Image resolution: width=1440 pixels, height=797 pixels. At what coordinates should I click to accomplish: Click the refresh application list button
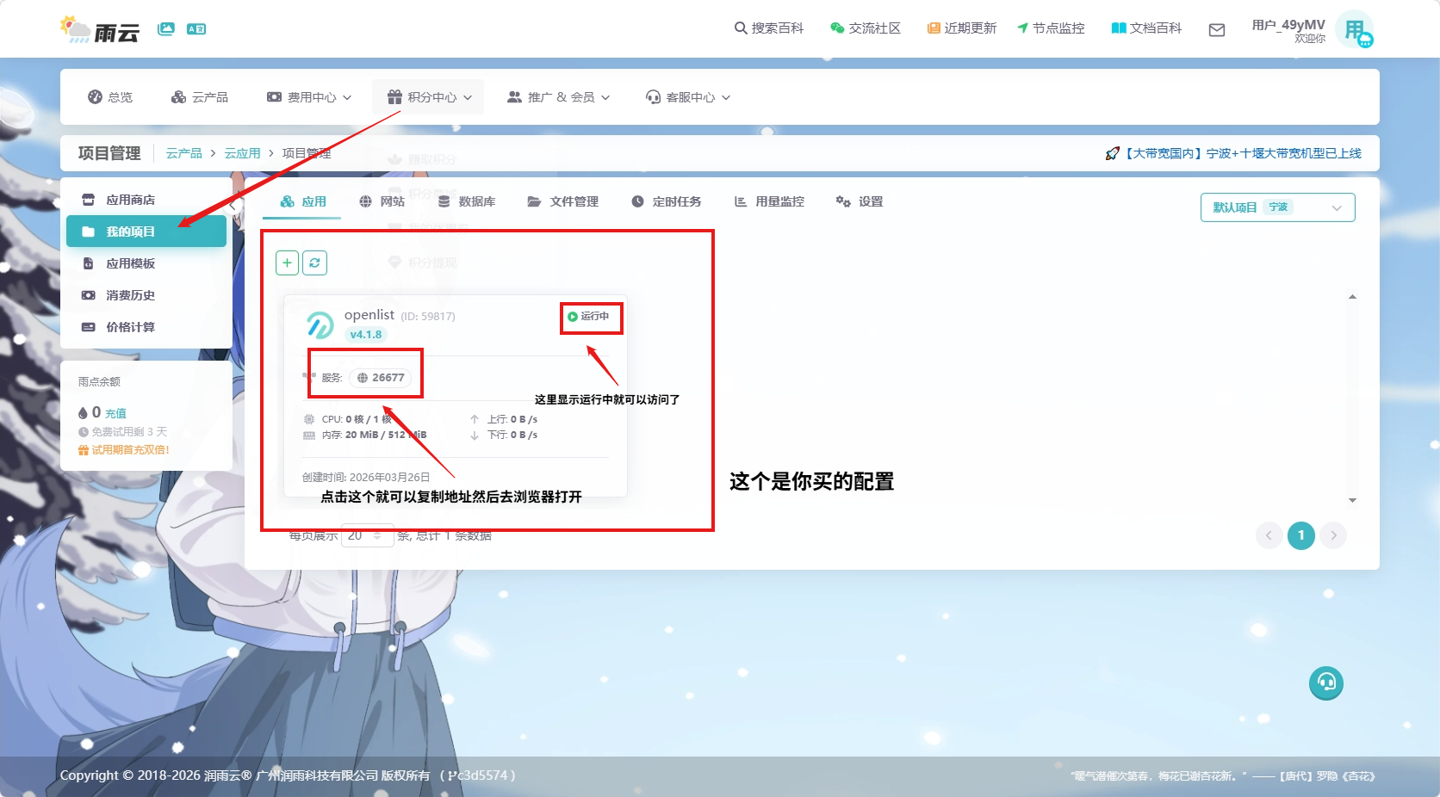(315, 263)
